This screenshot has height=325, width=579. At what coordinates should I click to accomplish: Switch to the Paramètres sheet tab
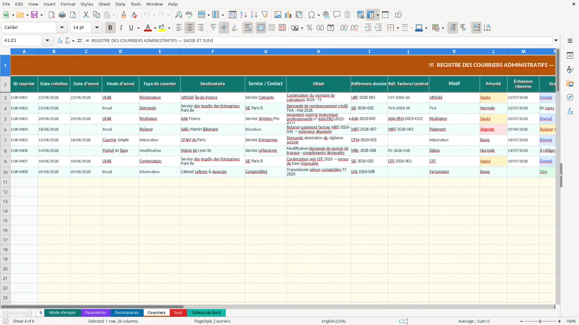tap(96, 312)
